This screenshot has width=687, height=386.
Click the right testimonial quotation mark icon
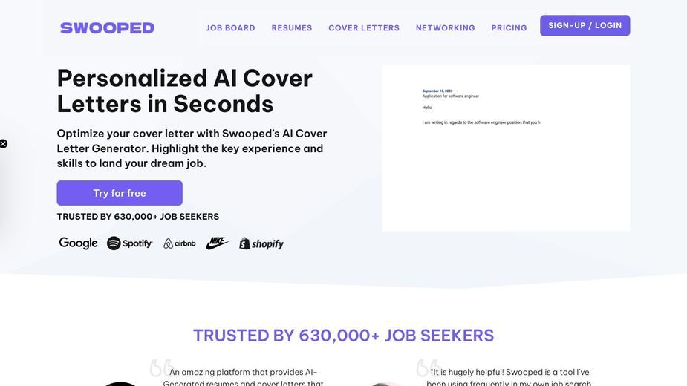tap(428, 367)
